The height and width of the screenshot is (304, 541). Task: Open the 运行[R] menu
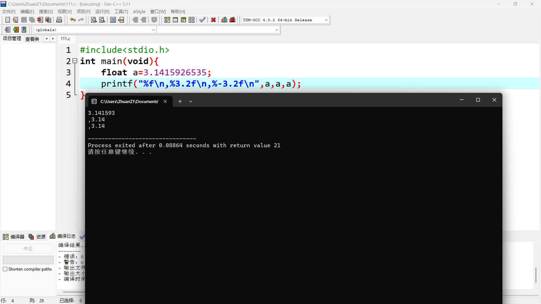(102, 12)
